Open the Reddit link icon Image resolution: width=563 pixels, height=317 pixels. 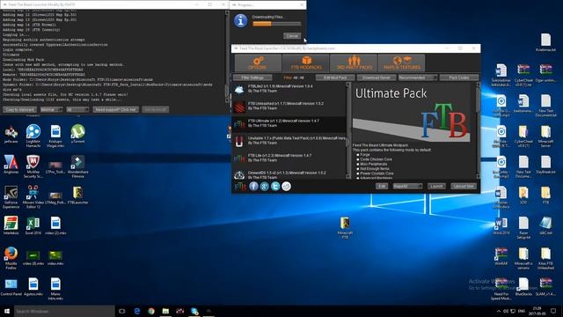tap(286, 186)
